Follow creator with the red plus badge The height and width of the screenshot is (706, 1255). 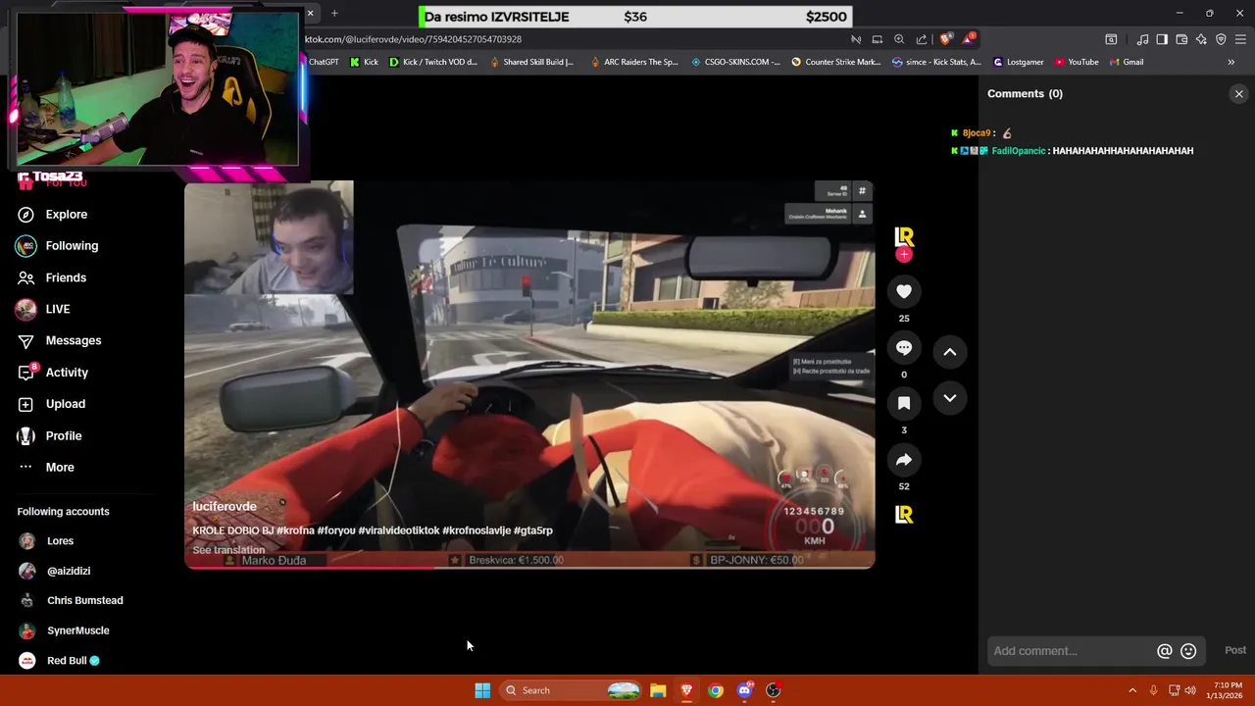pyautogui.click(x=904, y=255)
